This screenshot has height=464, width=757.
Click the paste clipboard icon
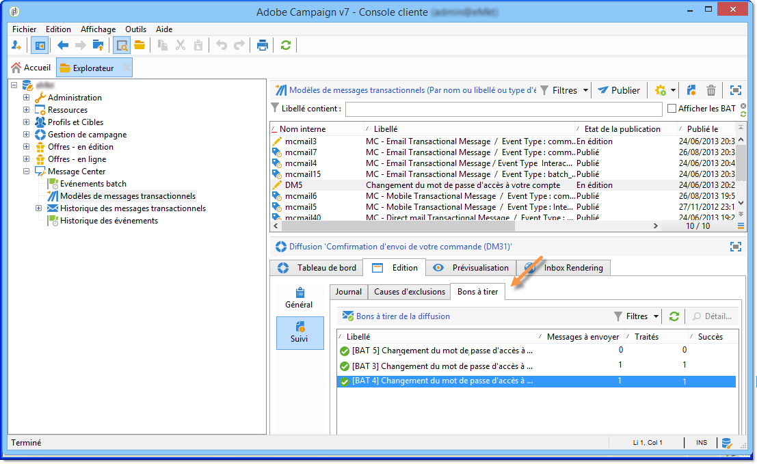(198, 45)
